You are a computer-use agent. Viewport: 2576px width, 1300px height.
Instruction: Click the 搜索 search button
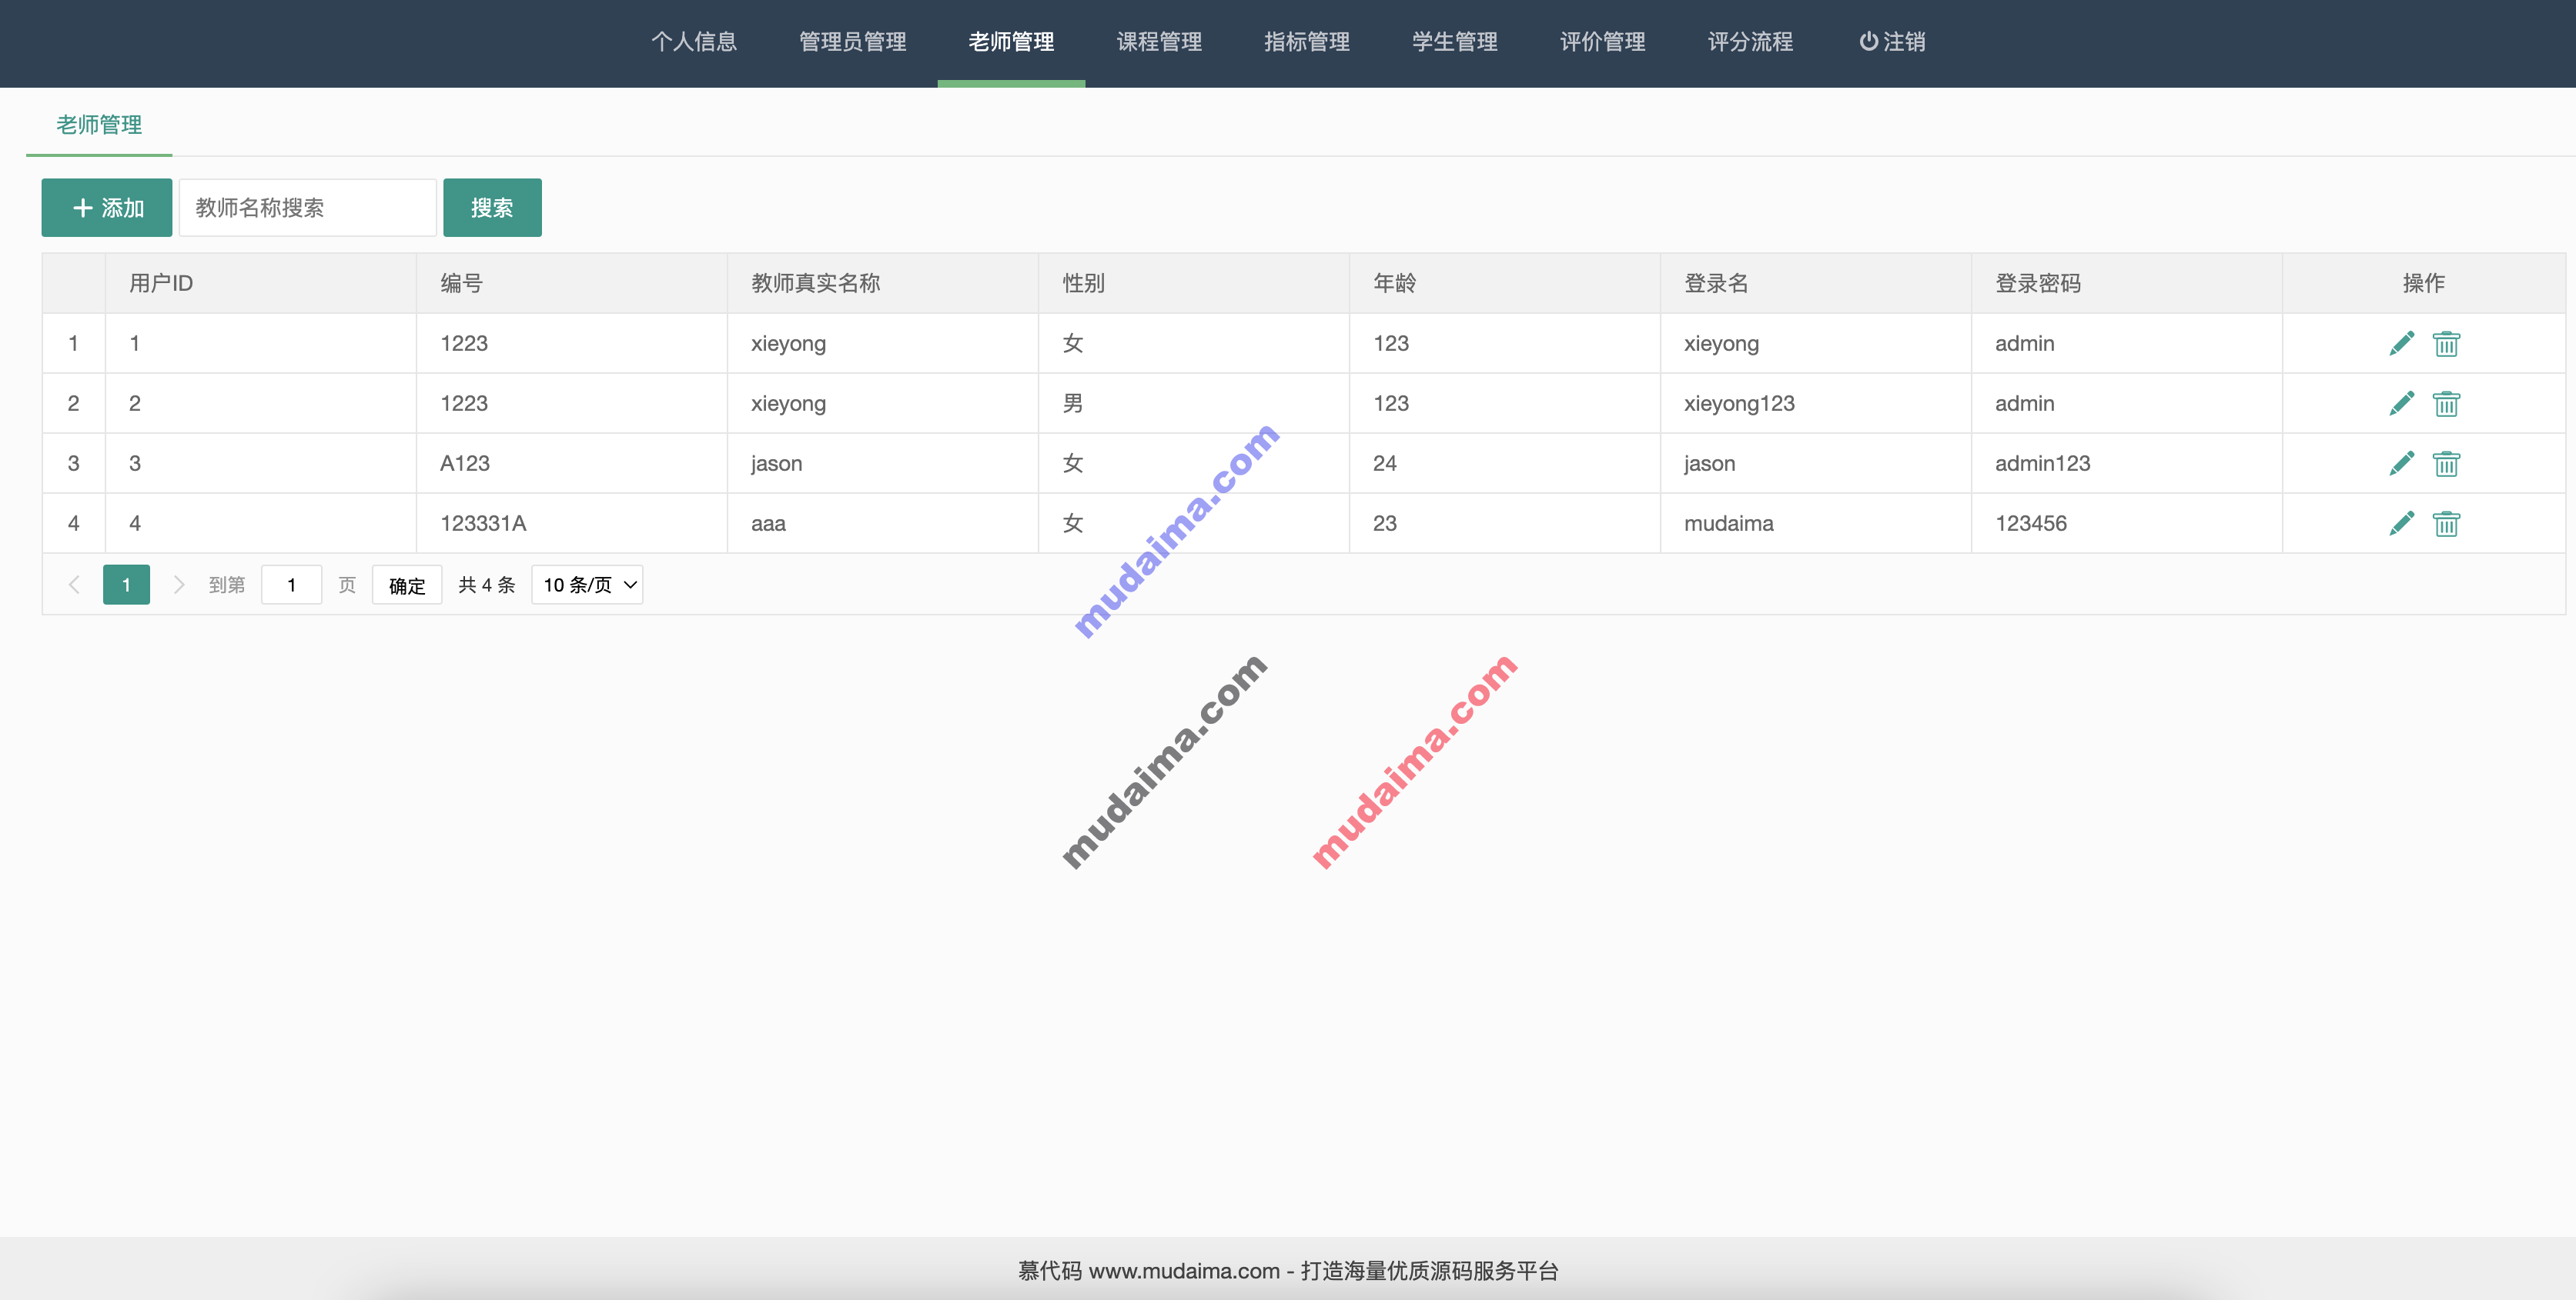(492, 208)
